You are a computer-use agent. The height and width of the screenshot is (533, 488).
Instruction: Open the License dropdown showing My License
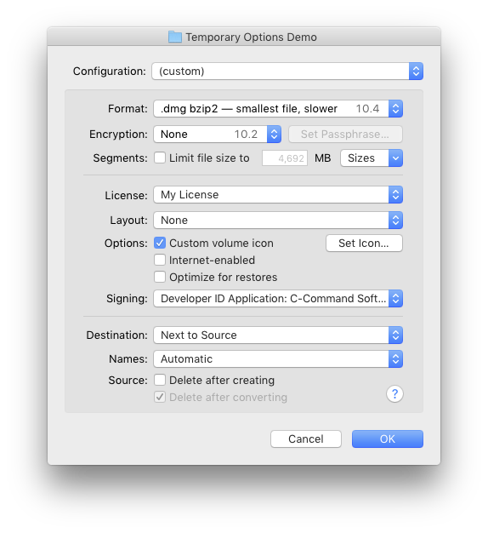pos(278,195)
